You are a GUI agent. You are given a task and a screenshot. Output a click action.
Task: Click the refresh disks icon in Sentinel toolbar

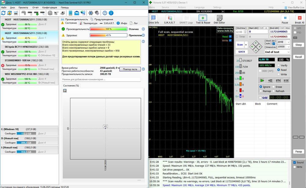click(3, 13)
